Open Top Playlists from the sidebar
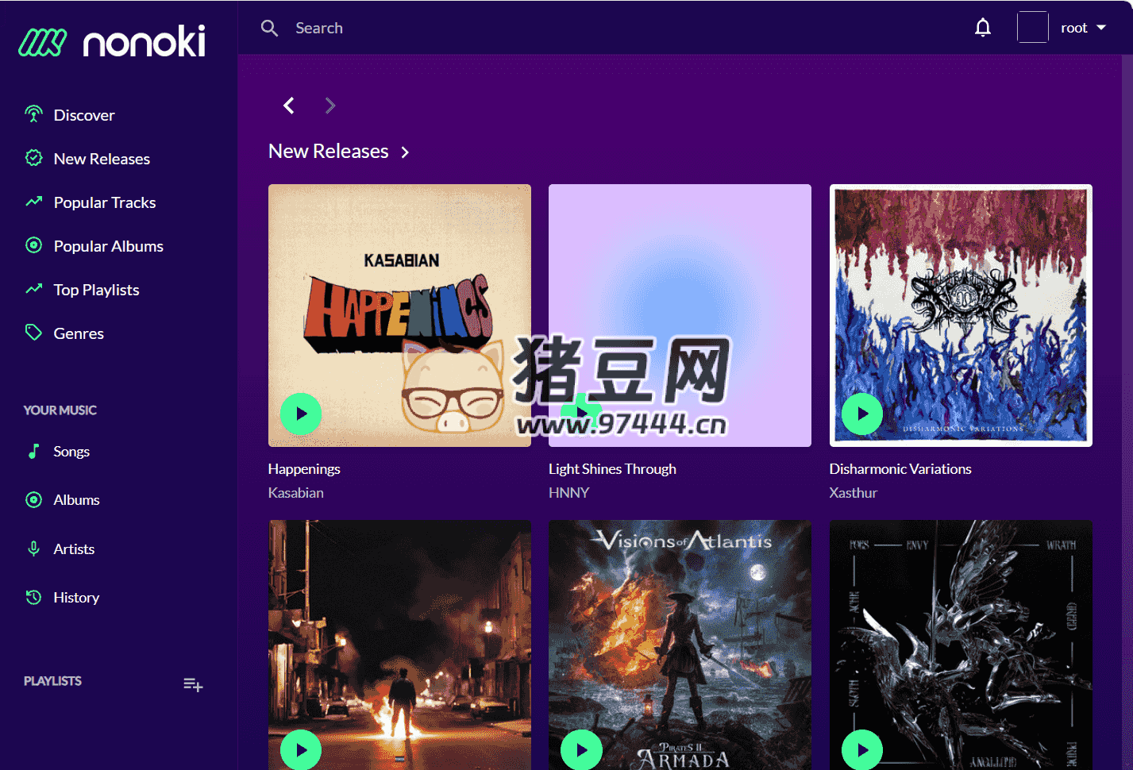The height and width of the screenshot is (770, 1133). click(x=96, y=289)
